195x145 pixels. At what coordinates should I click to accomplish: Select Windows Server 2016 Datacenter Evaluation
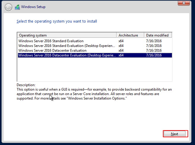[52, 51]
